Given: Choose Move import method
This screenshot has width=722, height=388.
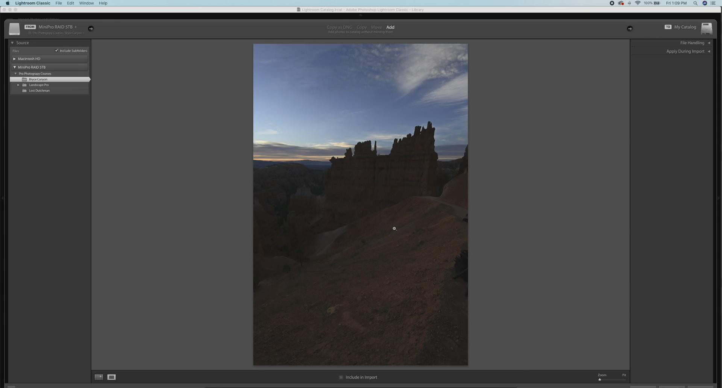Looking at the screenshot, I should click(x=376, y=27).
